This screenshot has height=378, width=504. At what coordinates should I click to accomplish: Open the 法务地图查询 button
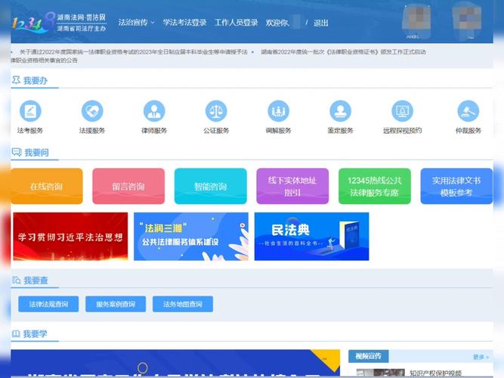pyautogui.click(x=182, y=304)
